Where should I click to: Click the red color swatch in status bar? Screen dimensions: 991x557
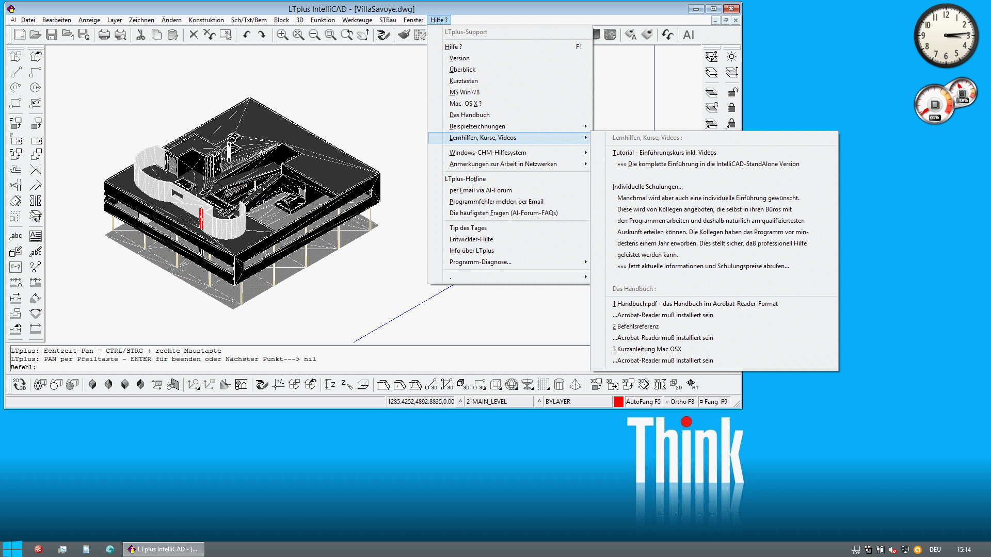pyautogui.click(x=618, y=402)
